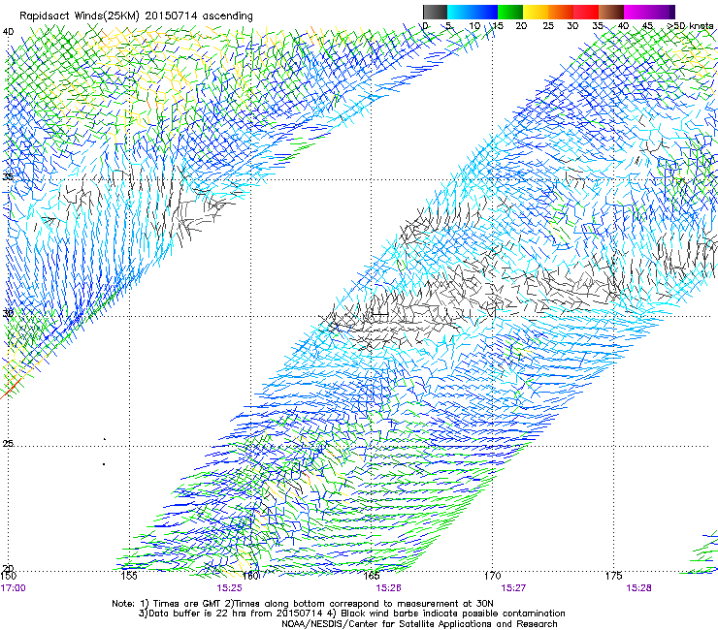Click the magenta 40-45 knots legend swatch
Viewport: 718px width, 630px height.
click(x=636, y=12)
